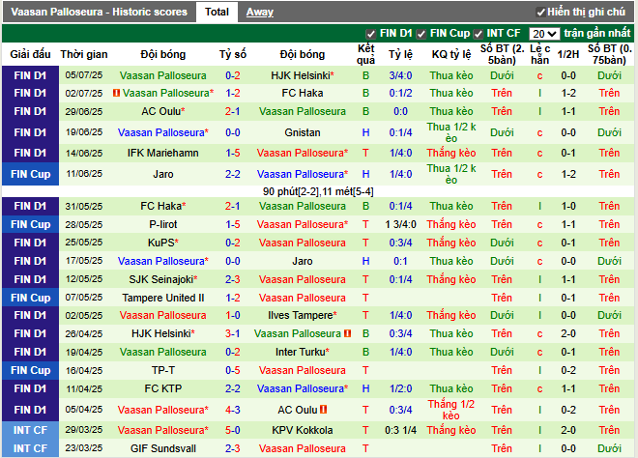The height and width of the screenshot is (458, 638).
Task: Open KPV Kokkola team link
Action: pyautogui.click(x=303, y=430)
